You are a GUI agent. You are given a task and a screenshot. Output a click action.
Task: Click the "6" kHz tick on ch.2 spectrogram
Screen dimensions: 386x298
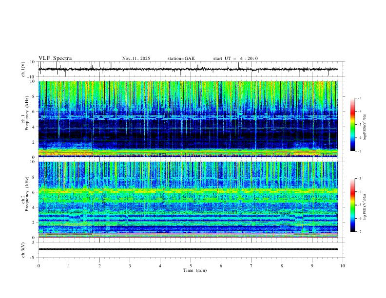(34, 192)
